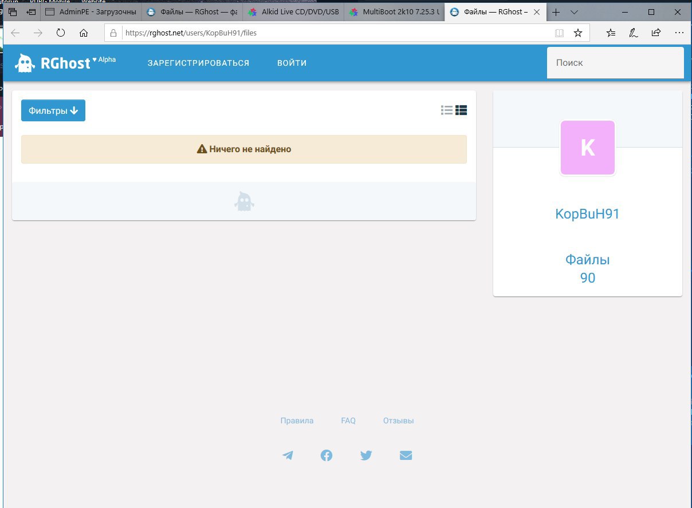
Task: Reload the page with the refresh icon
Action: [x=61, y=33]
